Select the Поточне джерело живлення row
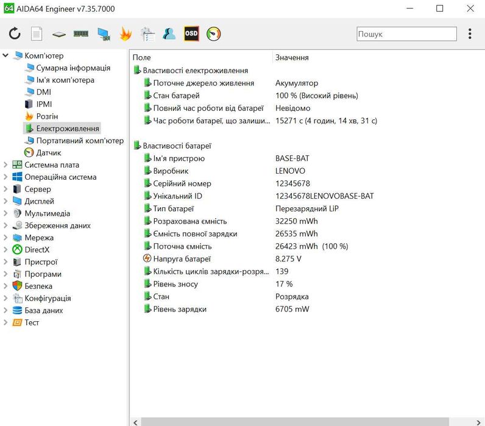This screenshot has height=426, width=485. click(204, 83)
